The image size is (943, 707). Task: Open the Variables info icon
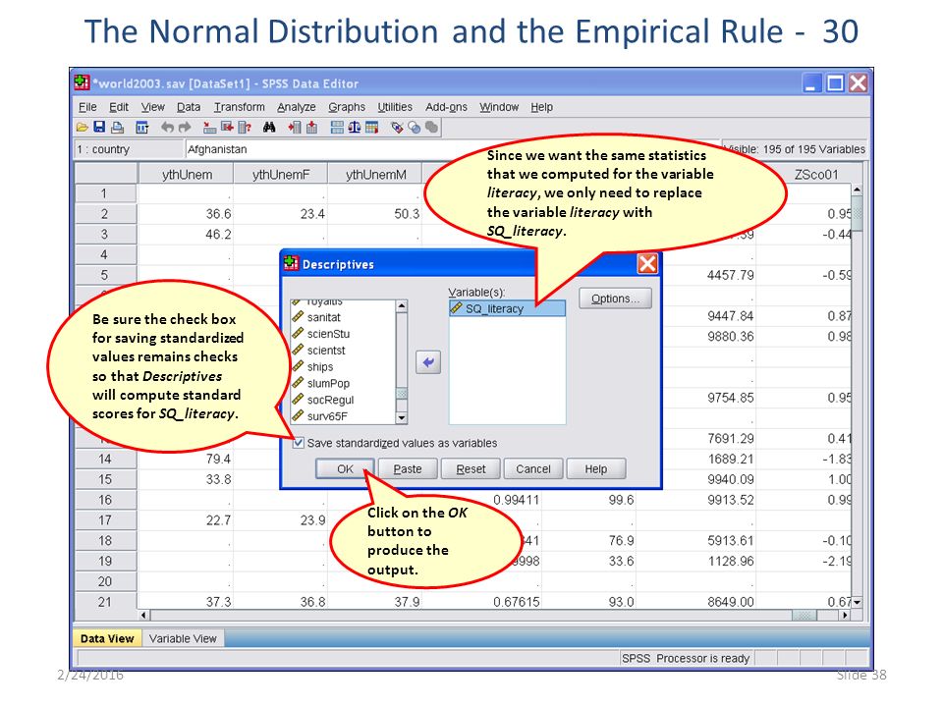coord(245,127)
